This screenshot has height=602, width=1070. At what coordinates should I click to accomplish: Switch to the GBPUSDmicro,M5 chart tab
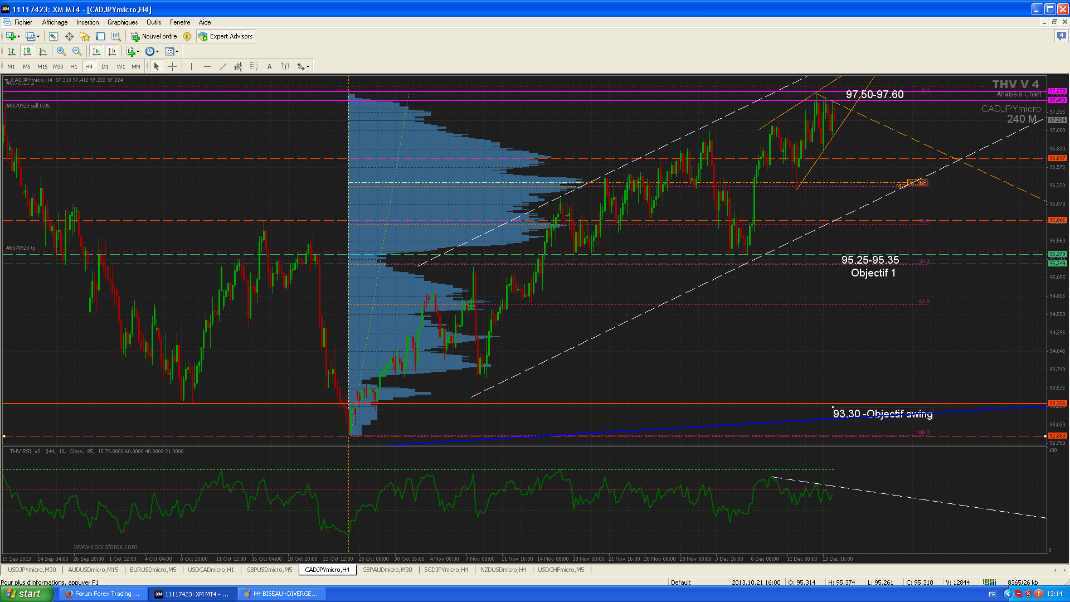269,570
